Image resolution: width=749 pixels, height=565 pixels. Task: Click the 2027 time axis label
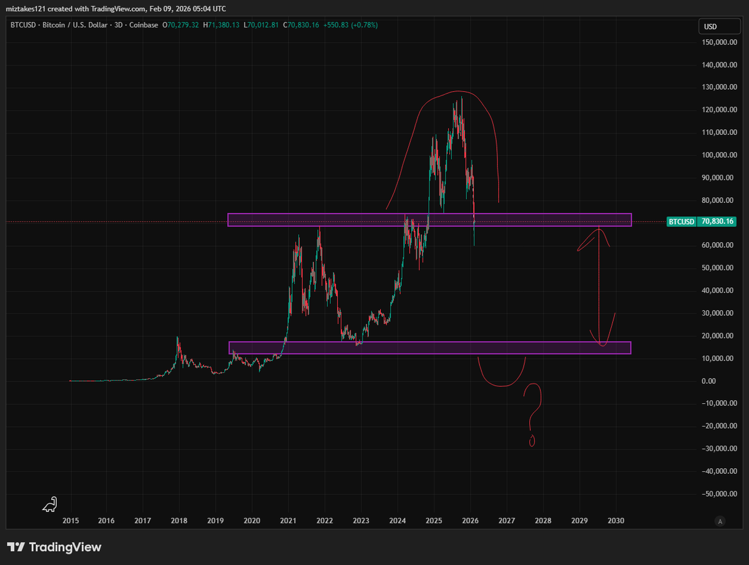[507, 521]
